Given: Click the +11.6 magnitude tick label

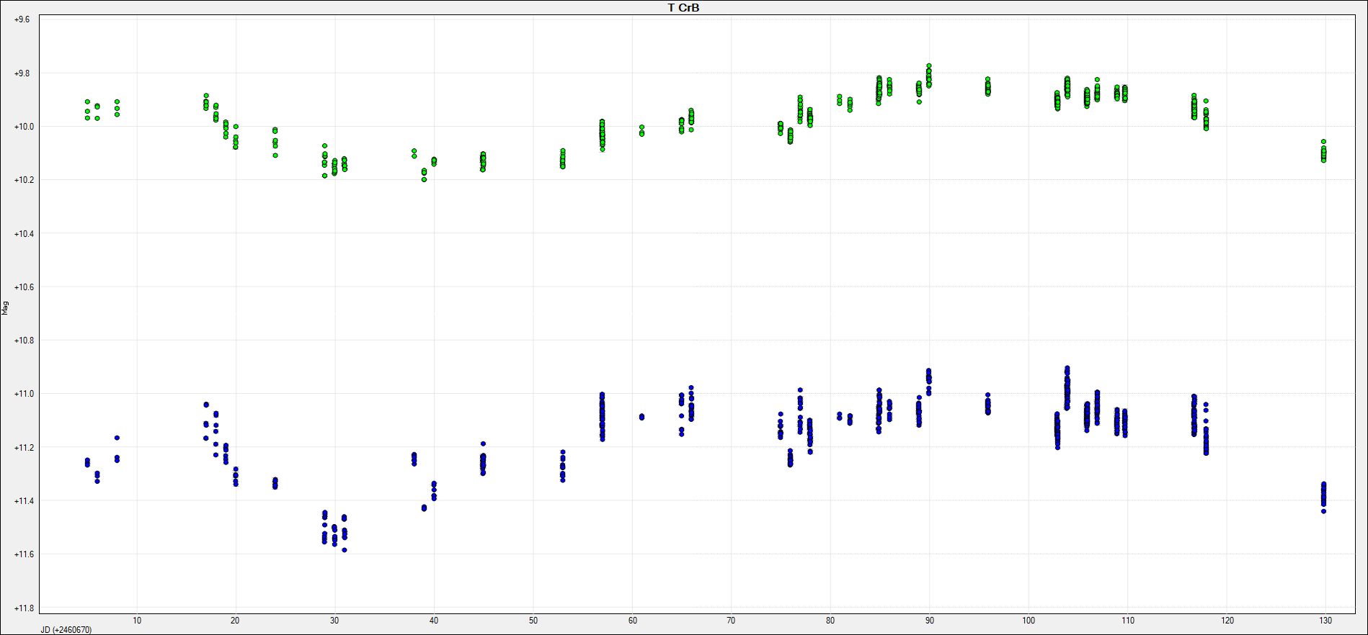Looking at the screenshot, I should click(24, 554).
